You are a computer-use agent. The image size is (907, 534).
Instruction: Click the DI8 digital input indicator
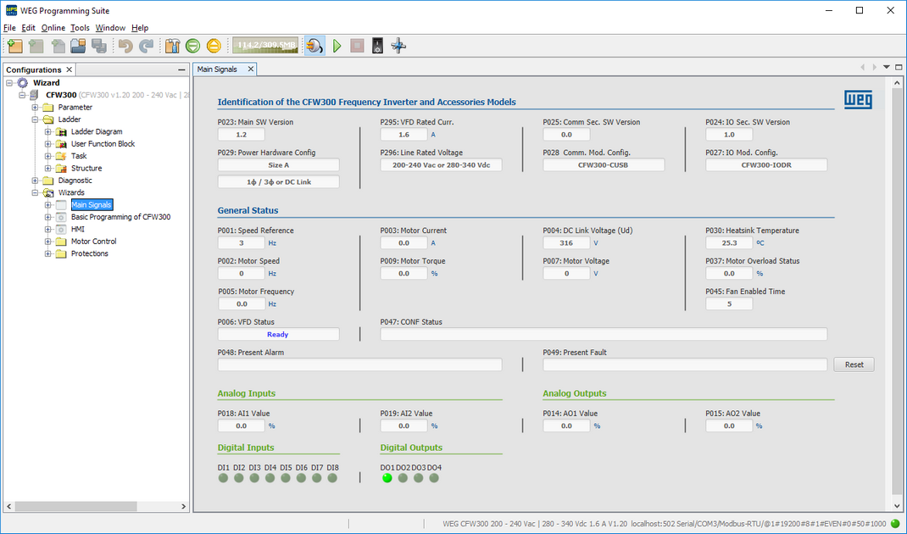tap(332, 478)
